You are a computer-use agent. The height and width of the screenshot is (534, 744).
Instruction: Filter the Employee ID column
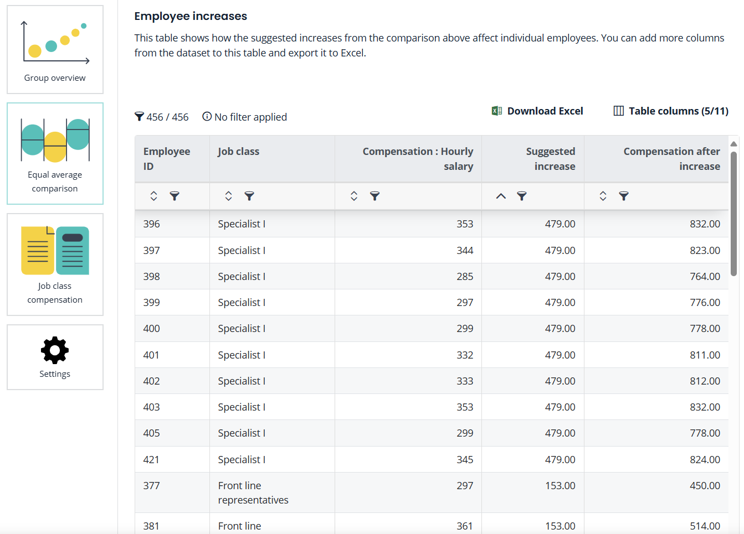tap(175, 196)
